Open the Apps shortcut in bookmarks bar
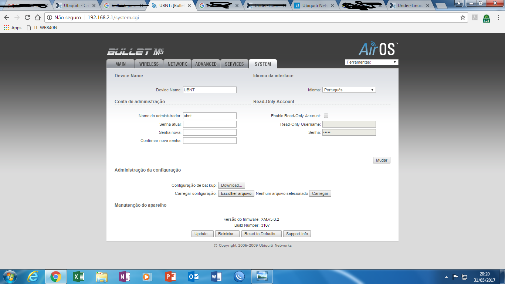Image resolution: width=505 pixels, height=284 pixels. pos(13,28)
